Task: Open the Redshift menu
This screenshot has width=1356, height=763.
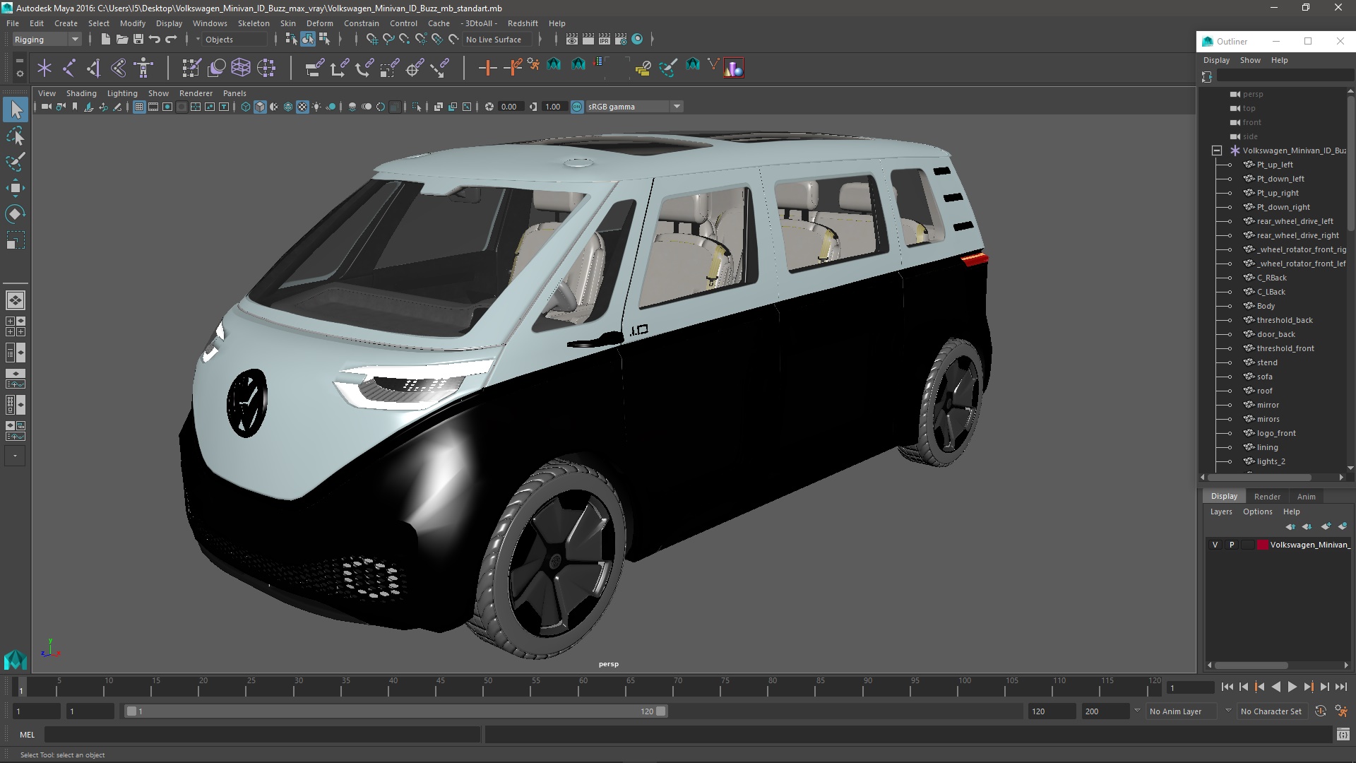Action: click(523, 23)
